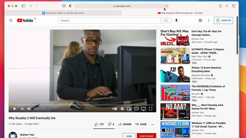Open Andrew Tsai channel name below video
246x138 pixels.
coord(27,135)
